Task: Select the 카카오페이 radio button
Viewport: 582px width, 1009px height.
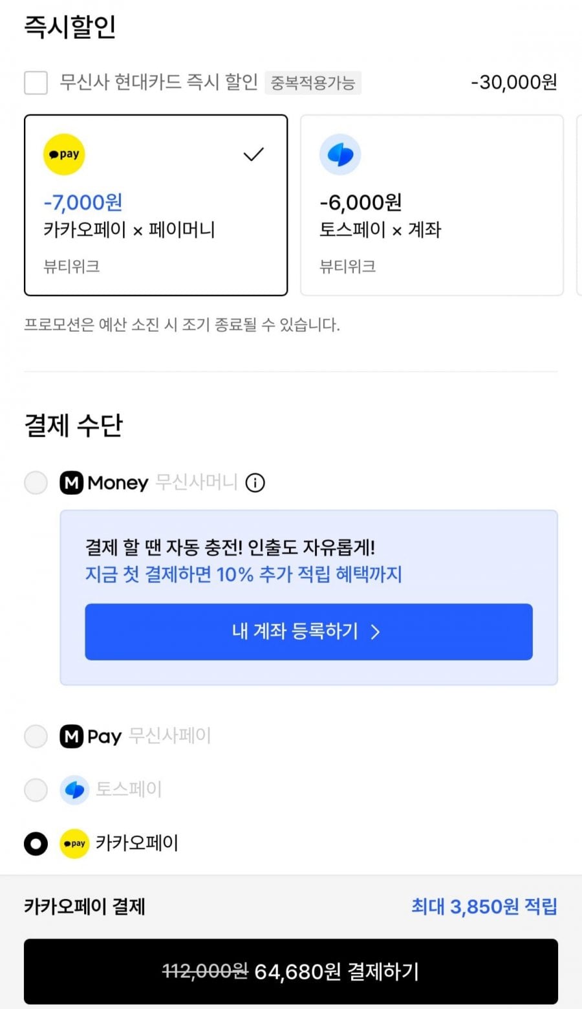Action: (x=36, y=843)
